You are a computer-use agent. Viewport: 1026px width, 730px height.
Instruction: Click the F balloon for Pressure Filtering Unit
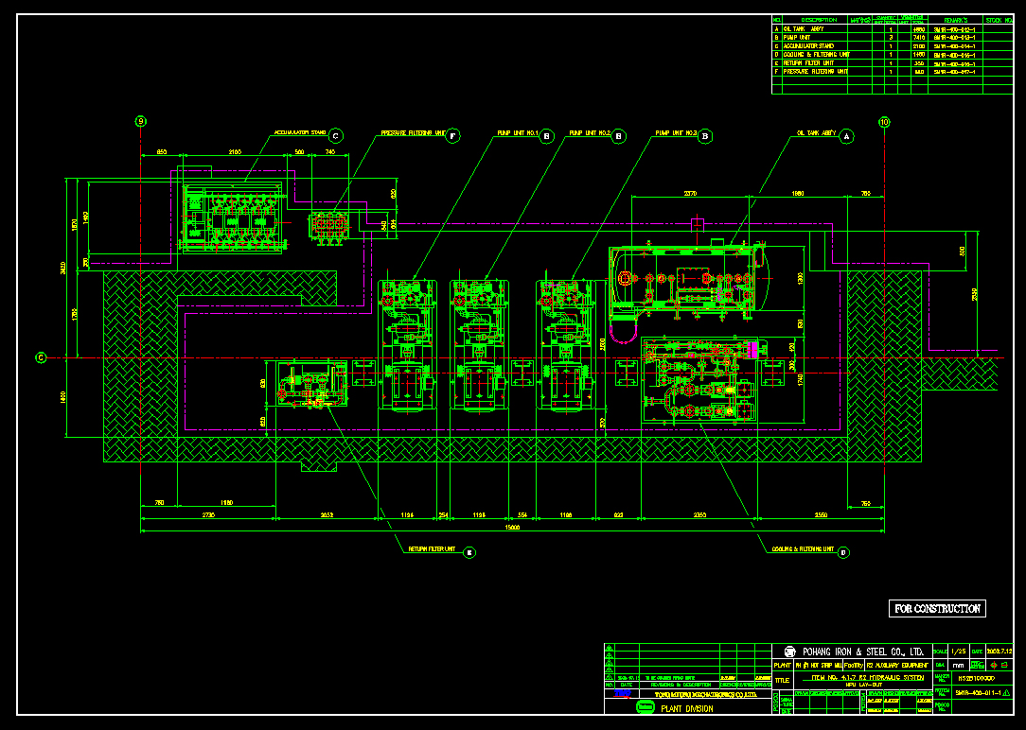click(x=453, y=136)
